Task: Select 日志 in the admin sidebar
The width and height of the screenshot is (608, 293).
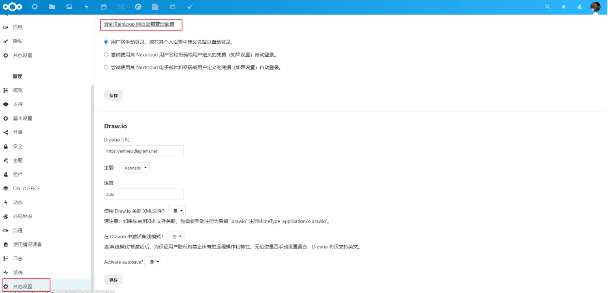Action: [17, 258]
